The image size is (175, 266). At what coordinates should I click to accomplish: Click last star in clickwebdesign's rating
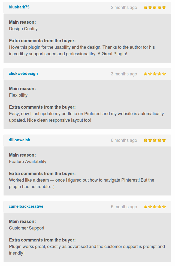point(164,74)
